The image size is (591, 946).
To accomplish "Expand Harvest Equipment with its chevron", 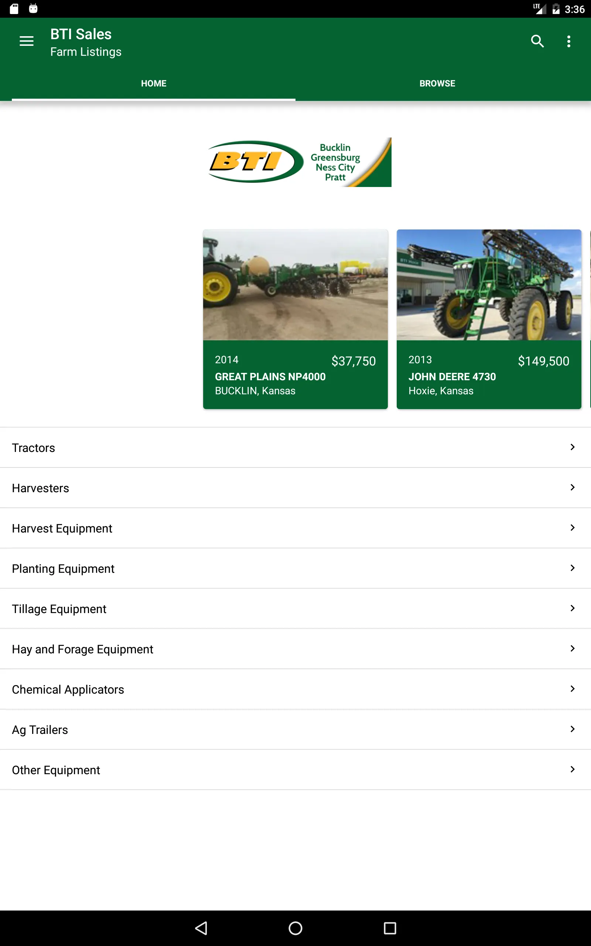I will [572, 527].
